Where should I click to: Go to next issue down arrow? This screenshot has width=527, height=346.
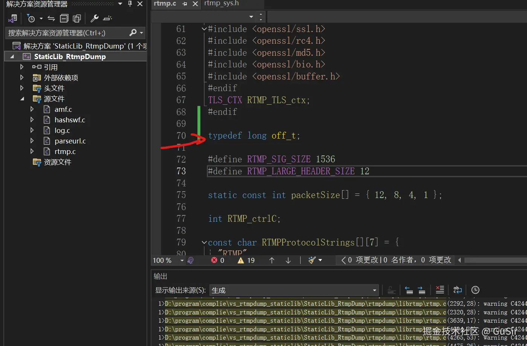pos(288,260)
